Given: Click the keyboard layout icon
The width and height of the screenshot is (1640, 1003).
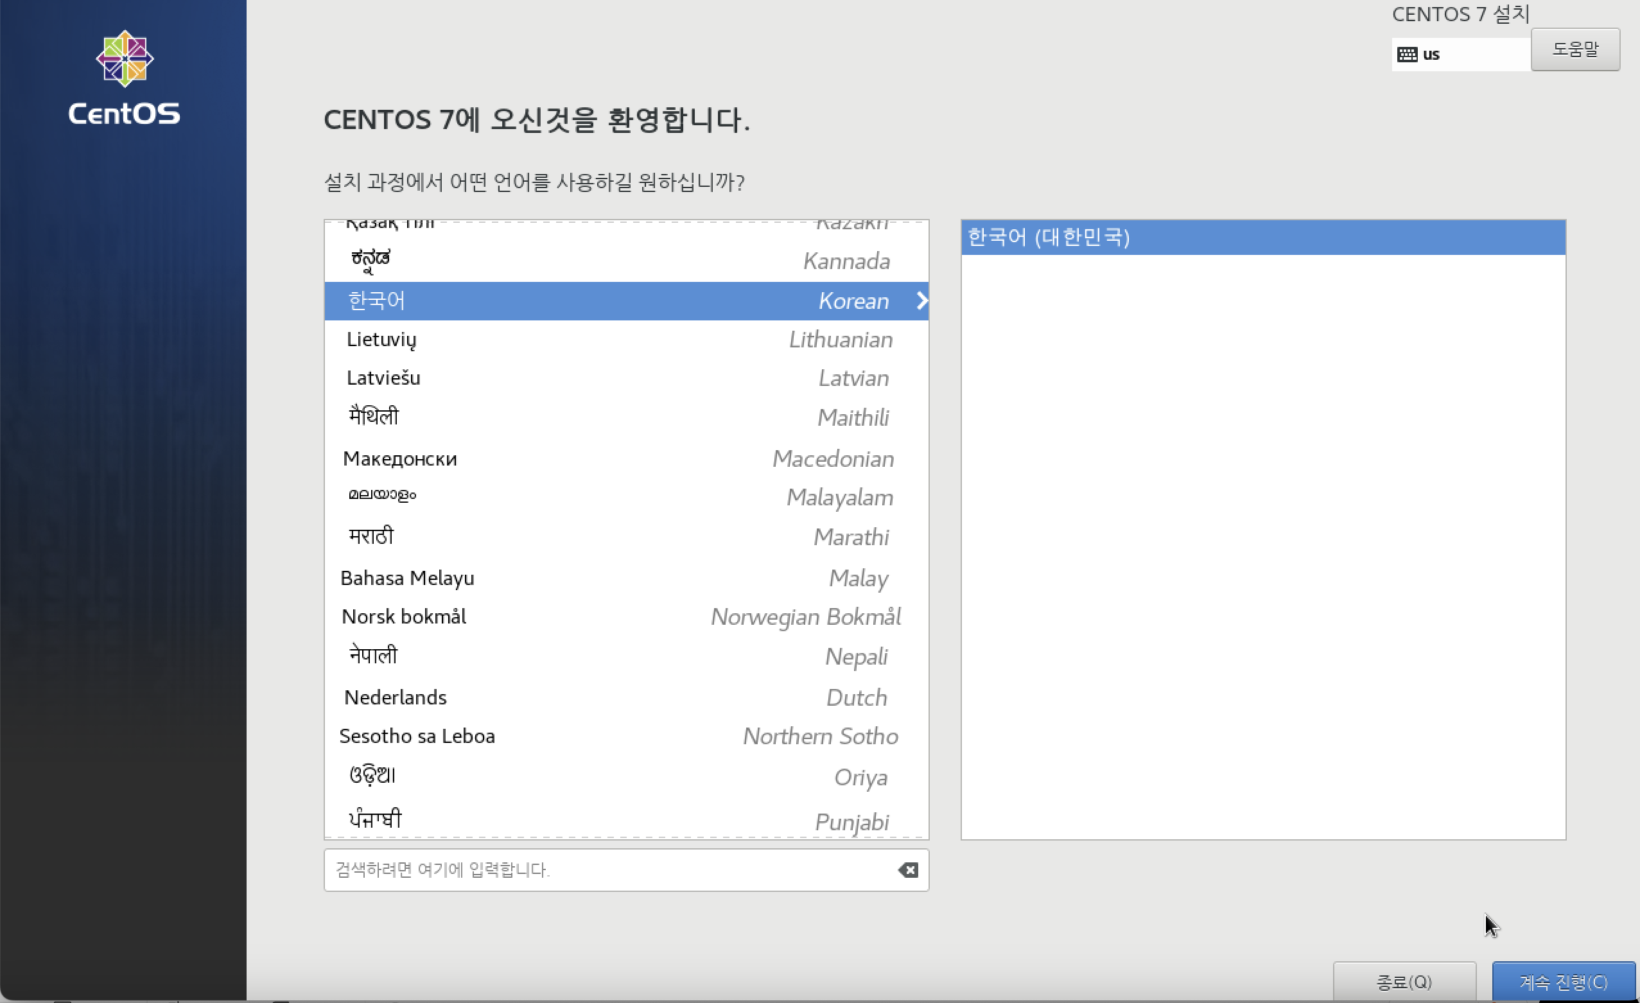Looking at the screenshot, I should (x=1406, y=55).
